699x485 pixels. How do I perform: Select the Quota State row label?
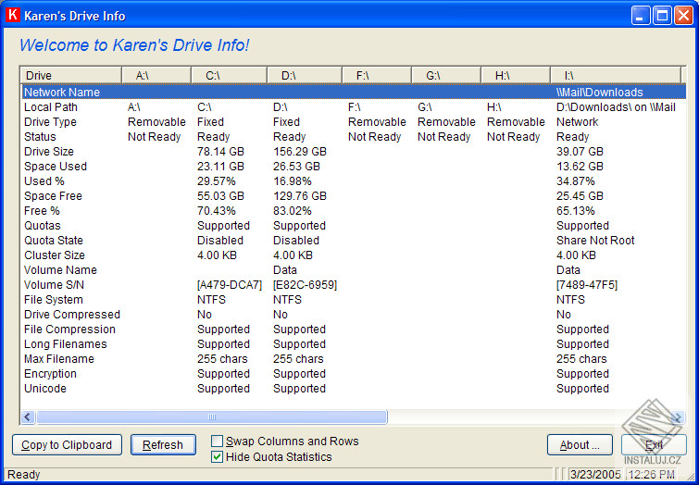click(54, 241)
